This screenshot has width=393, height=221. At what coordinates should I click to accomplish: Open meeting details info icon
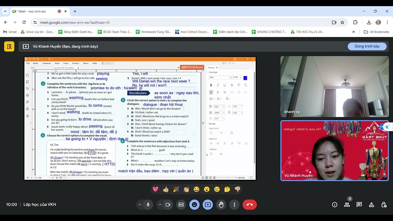(335, 205)
